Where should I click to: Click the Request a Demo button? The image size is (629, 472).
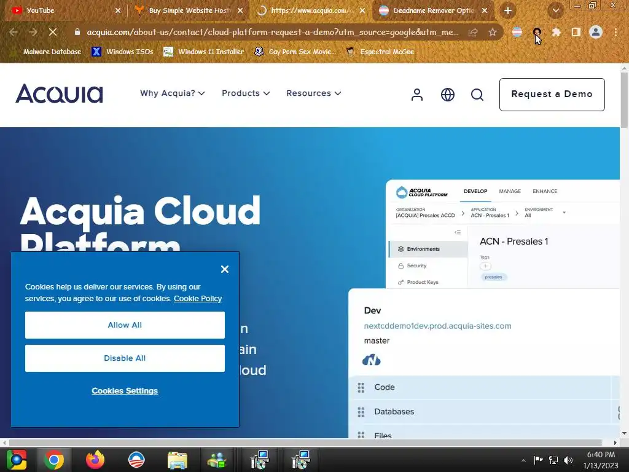point(552,94)
